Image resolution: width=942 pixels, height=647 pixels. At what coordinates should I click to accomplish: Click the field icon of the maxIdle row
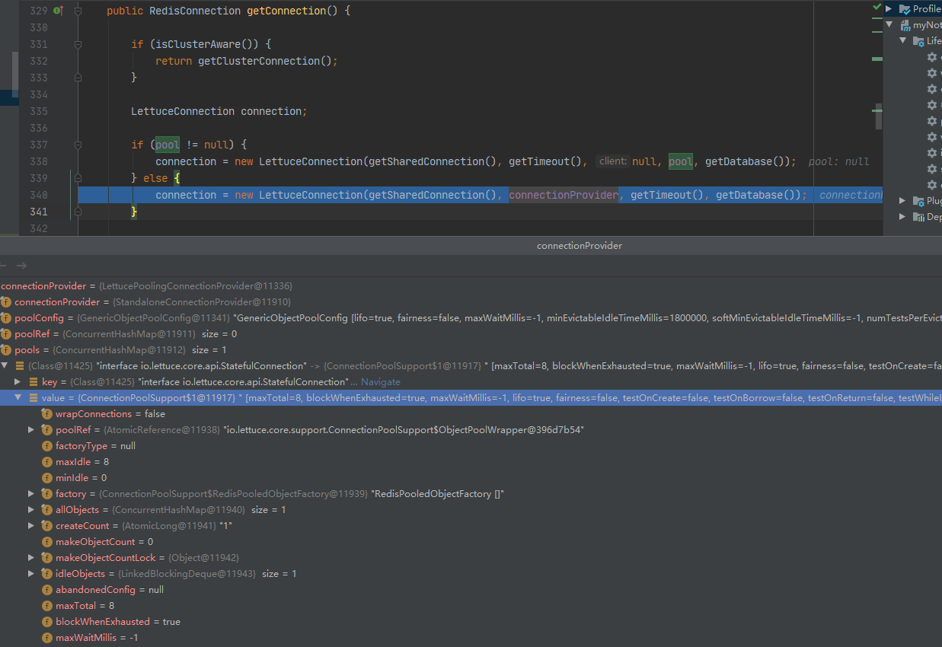pos(47,462)
